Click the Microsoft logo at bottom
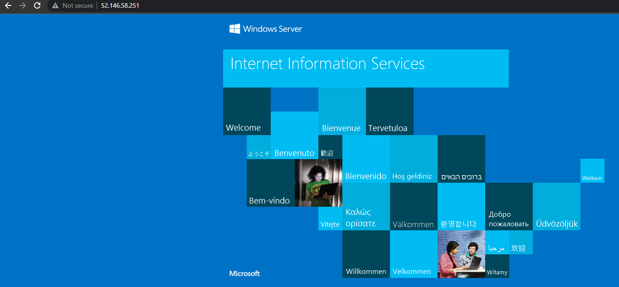The width and height of the screenshot is (619, 287). (244, 273)
